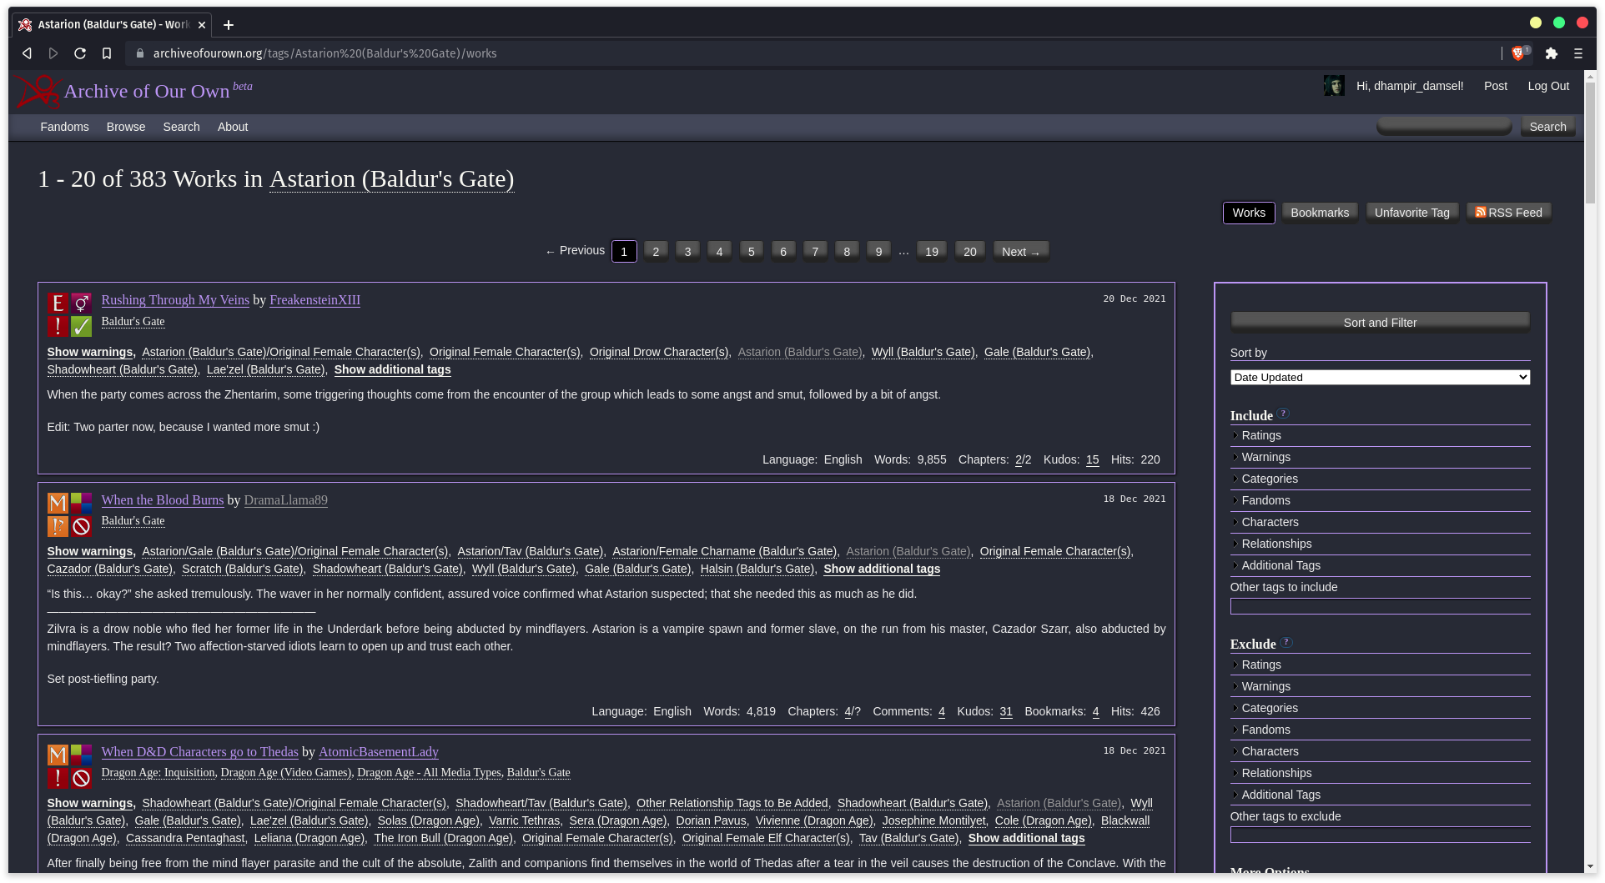
Task: Open the Sort by Date Updated dropdown
Action: 1380,378
